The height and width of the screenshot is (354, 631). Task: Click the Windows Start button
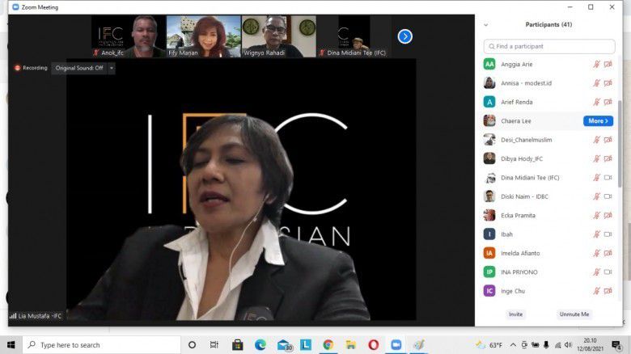pyautogui.click(x=11, y=345)
